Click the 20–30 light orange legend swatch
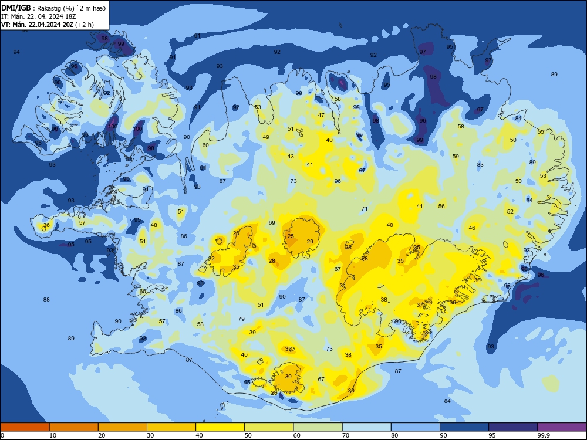The width and height of the screenshot is (587, 440). [x=123, y=427]
